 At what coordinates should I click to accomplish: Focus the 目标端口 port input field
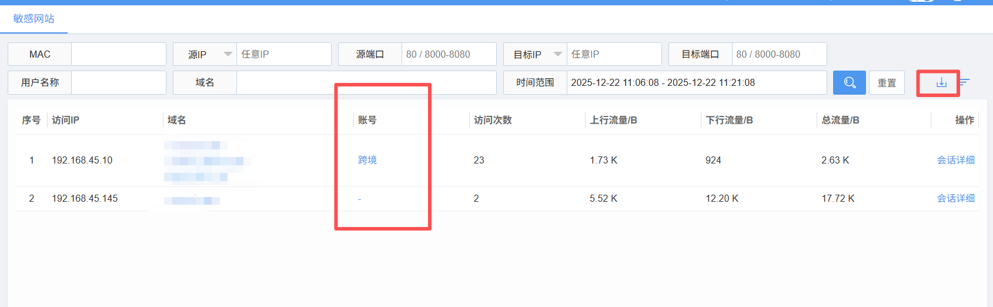pos(779,54)
